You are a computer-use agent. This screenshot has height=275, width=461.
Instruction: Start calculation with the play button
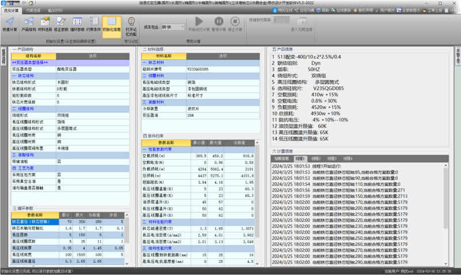coord(199,21)
